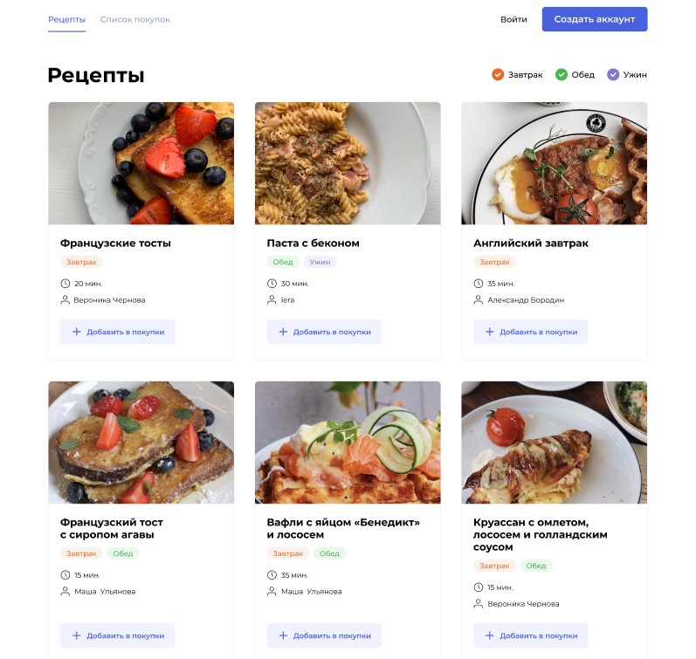Viewport: 696px width, 659px height.
Task: Click plus icon on Французские тосты card
Action: pyautogui.click(x=77, y=332)
